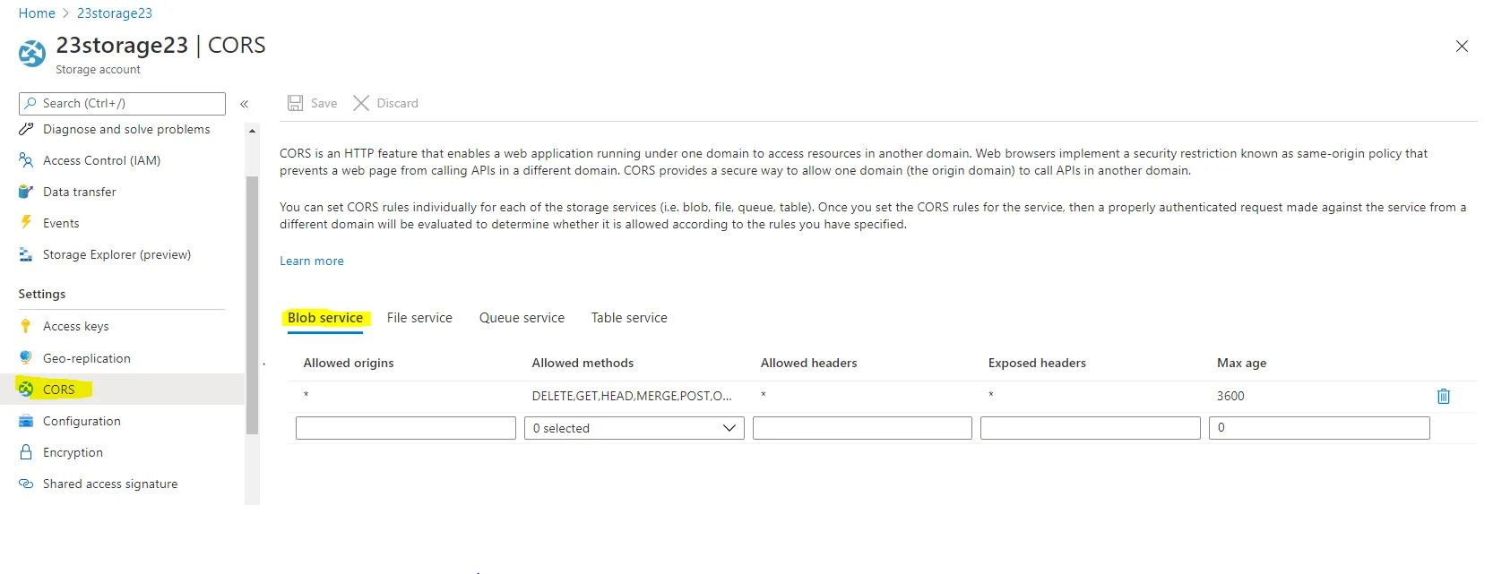Click the 'Settings' section heading

click(42, 294)
